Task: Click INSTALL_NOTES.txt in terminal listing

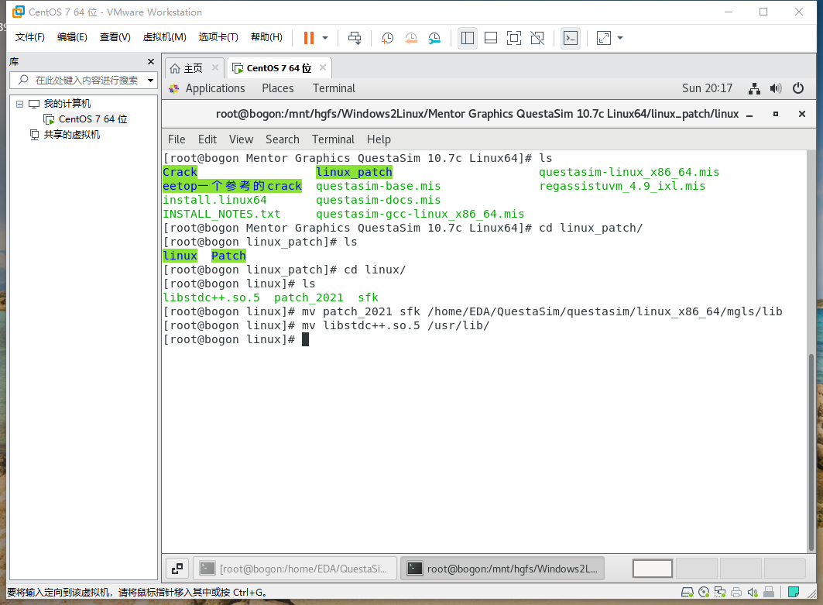Action: (221, 215)
